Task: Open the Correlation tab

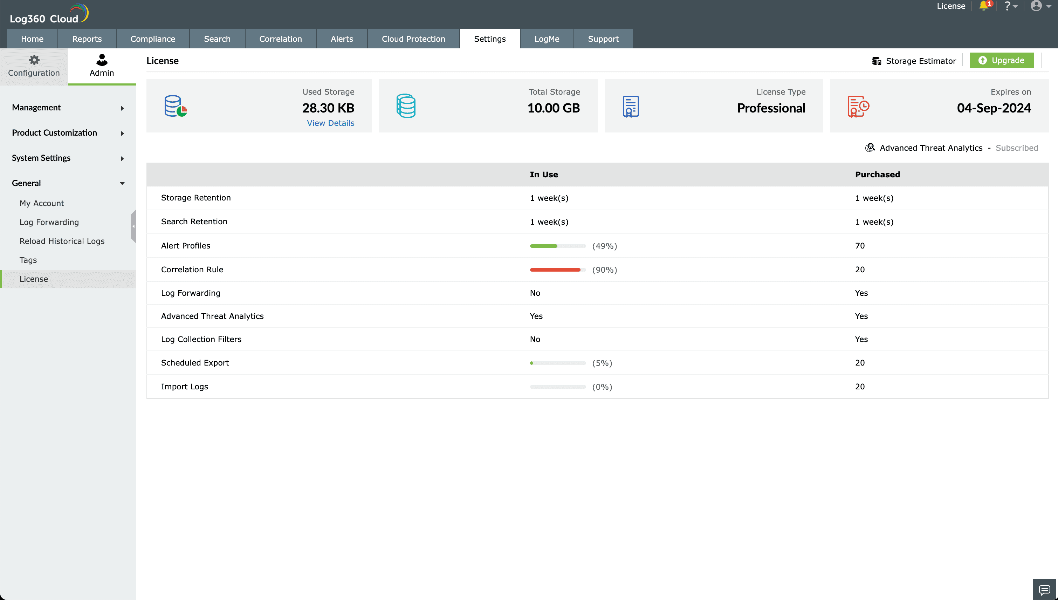Action: click(x=281, y=38)
